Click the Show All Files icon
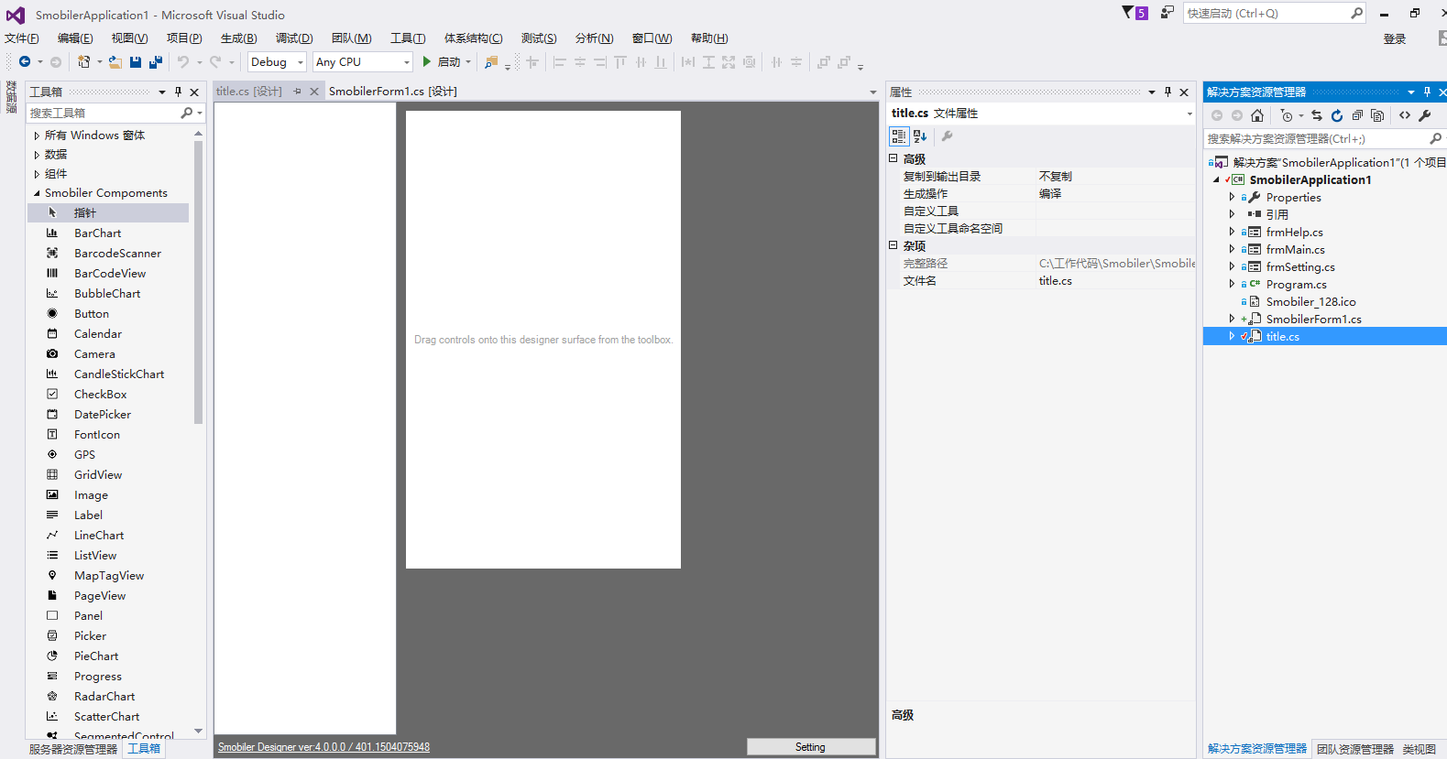Viewport: 1447px width, 759px height. pos(1377,115)
